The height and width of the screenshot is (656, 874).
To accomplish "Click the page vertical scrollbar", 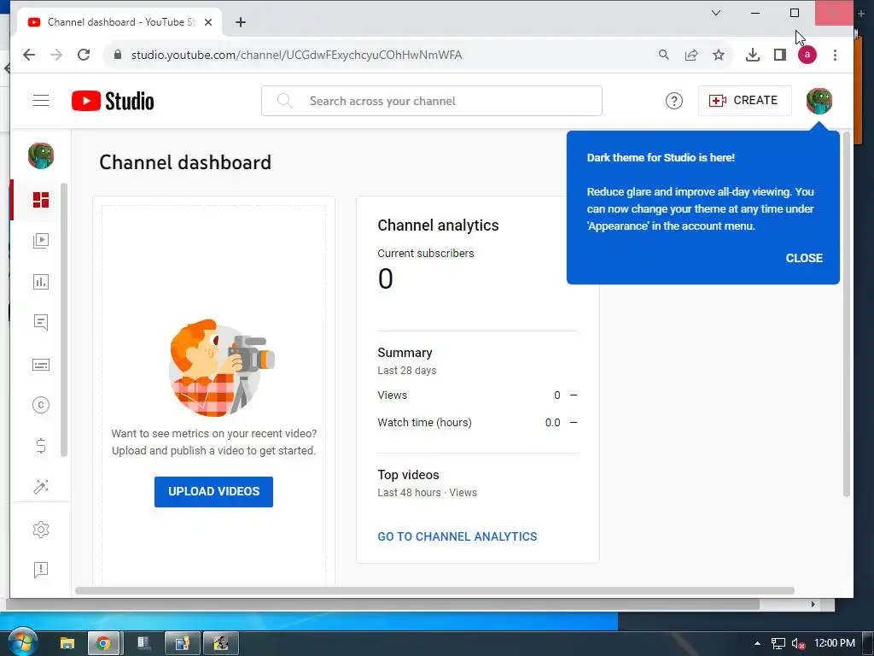I will (x=846, y=314).
